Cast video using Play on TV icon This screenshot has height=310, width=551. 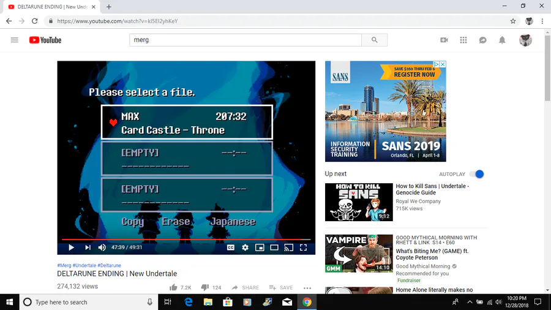(x=288, y=248)
